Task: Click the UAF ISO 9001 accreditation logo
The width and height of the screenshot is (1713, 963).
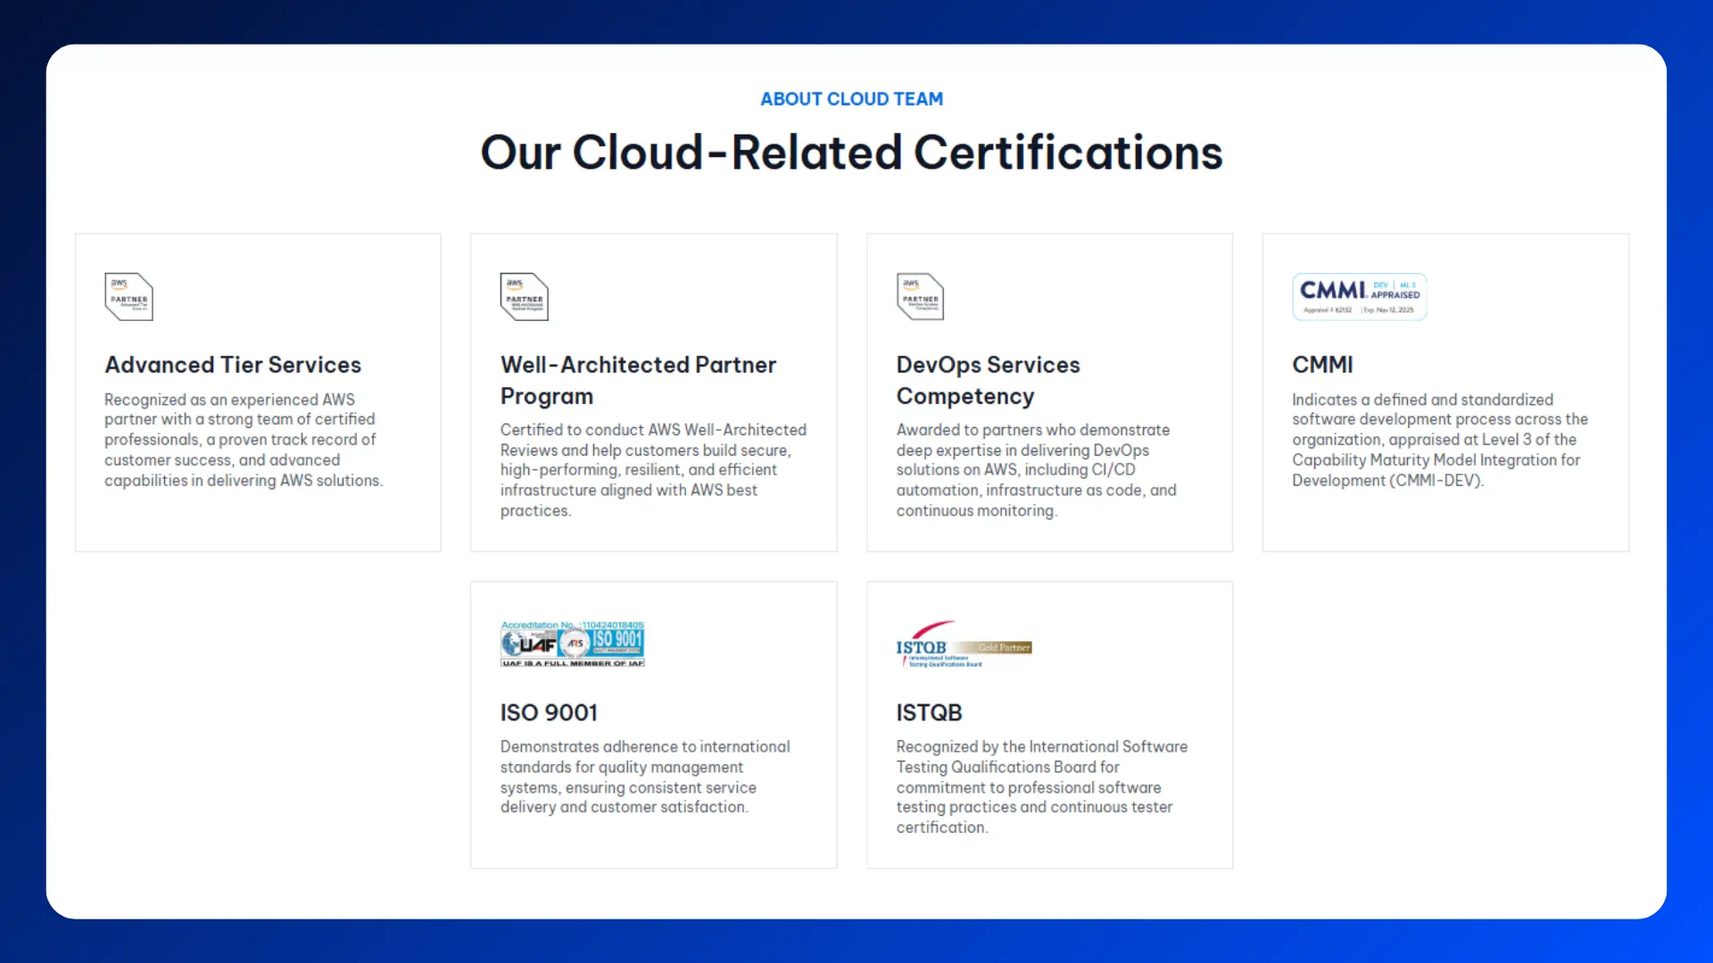Action: coord(573,644)
